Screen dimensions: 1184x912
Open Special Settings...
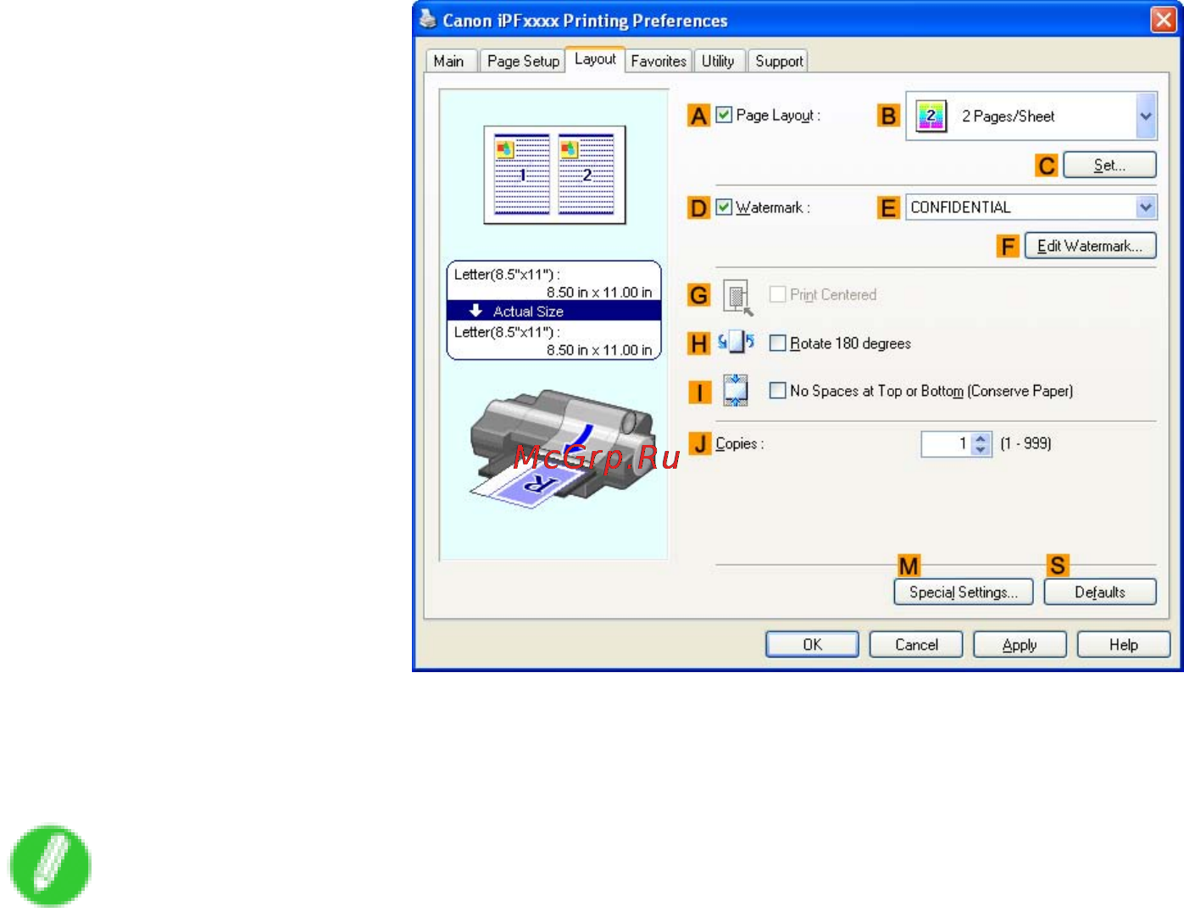coord(964,592)
